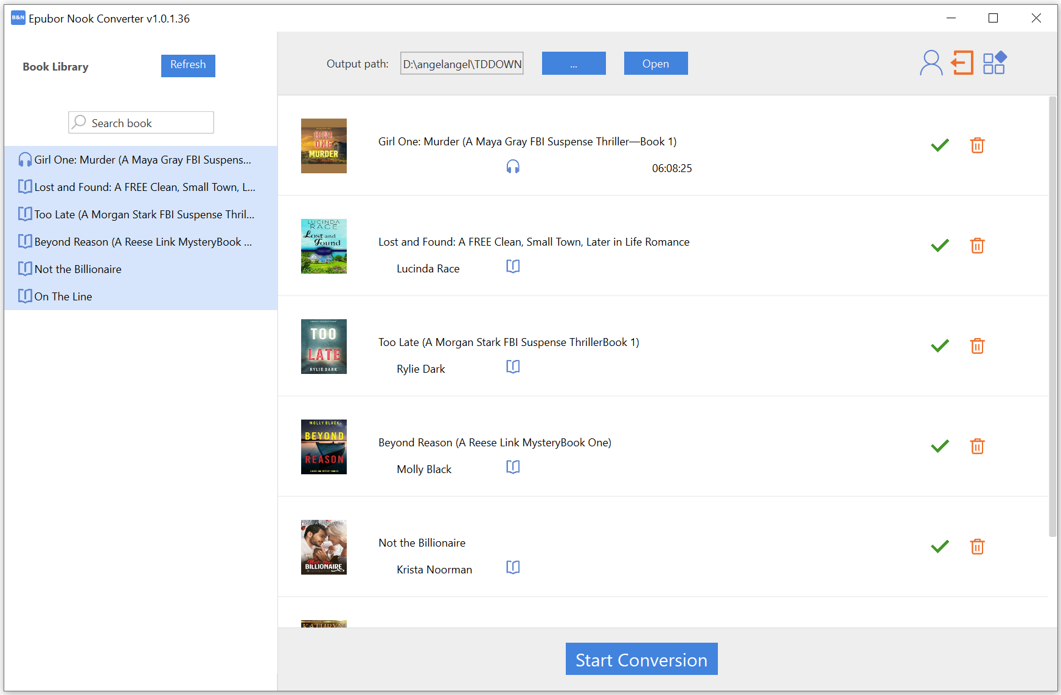This screenshot has height=695, width=1061.
Task: Click the Epubor app logo in title bar
Action: 18,18
